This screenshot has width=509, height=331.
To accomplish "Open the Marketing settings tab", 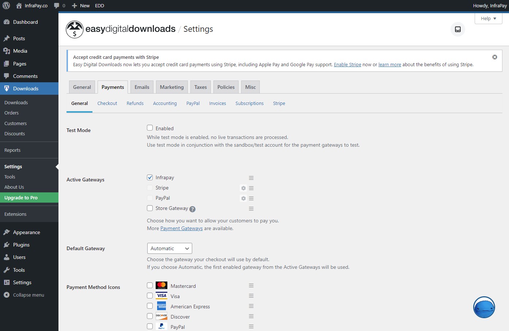I will pos(172,87).
